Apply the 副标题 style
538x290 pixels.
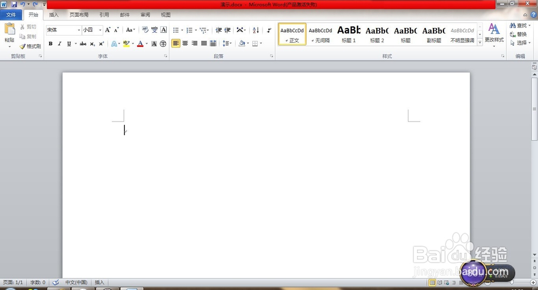coord(434,34)
